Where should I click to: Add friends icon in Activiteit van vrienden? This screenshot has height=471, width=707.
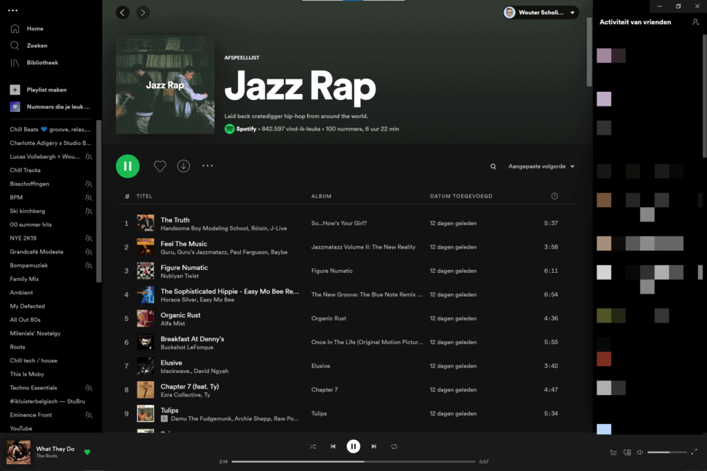point(695,22)
